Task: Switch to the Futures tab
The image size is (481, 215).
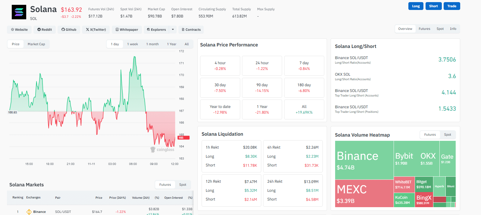Action: [x=424, y=29]
